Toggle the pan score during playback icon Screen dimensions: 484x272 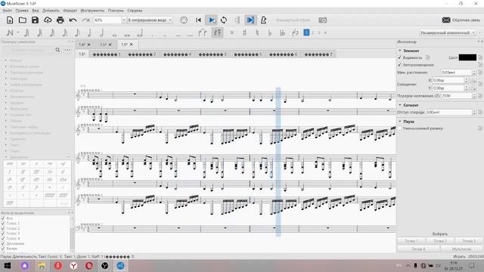pyautogui.click(x=250, y=20)
